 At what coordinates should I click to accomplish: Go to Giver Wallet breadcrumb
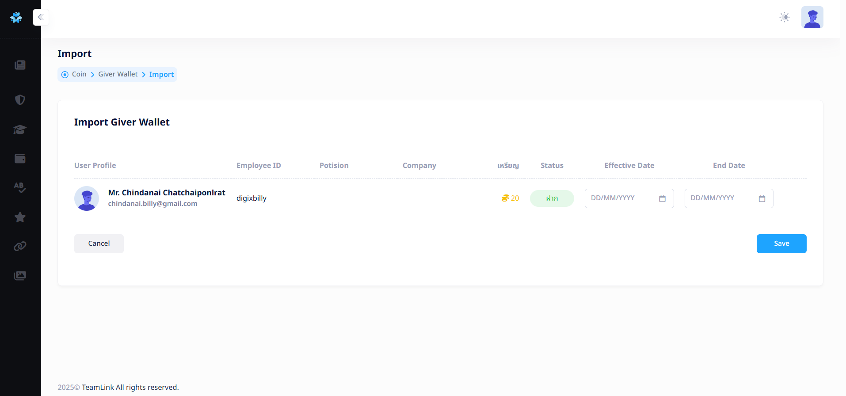click(118, 74)
